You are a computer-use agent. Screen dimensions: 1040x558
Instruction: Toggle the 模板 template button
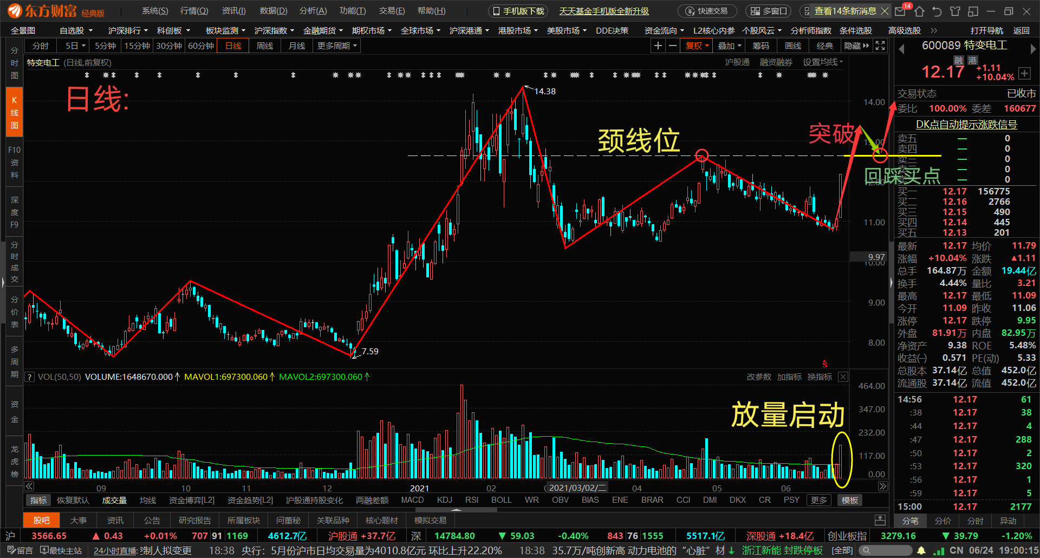(849, 500)
